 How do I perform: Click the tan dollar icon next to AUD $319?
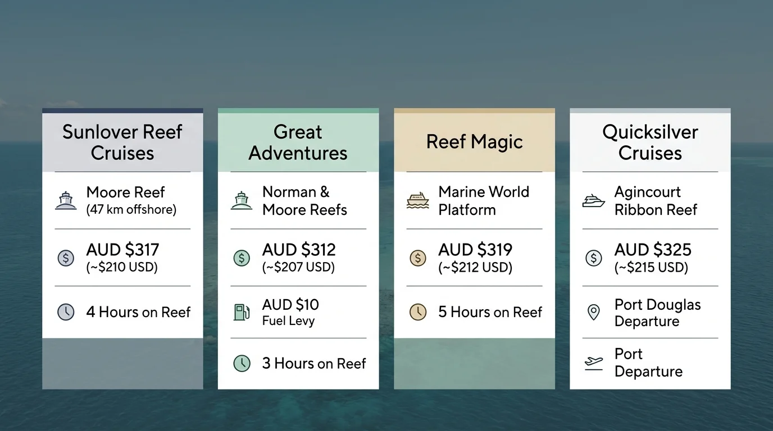point(418,258)
